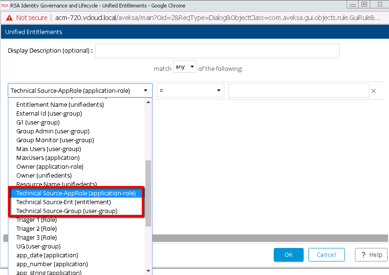Select Technical Source-Ent (entitlement) option
Screen dimensions: 389x275
63,202
